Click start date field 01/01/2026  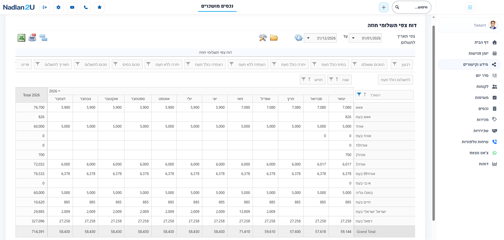pos(365,38)
